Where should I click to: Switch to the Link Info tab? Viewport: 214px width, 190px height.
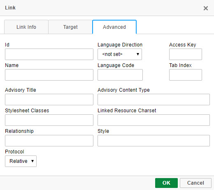pyautogui.click(x=26, y=27)
